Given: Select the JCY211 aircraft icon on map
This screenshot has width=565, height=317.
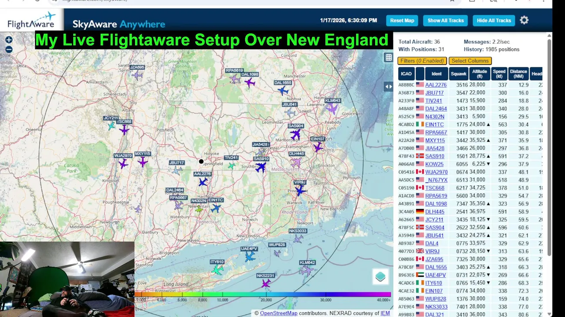Looking at the screenshot, I should pos(111,126).
